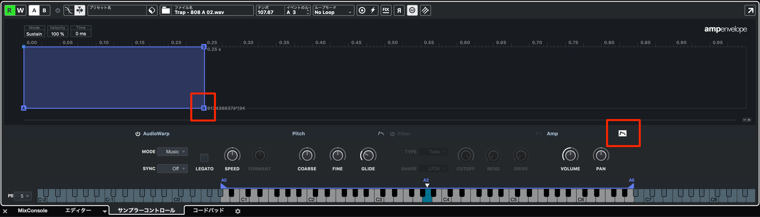The height and width of the screenshot is (217, 760).
Task: Click the FIX pitch icon
Action: [x=386, y=10]
